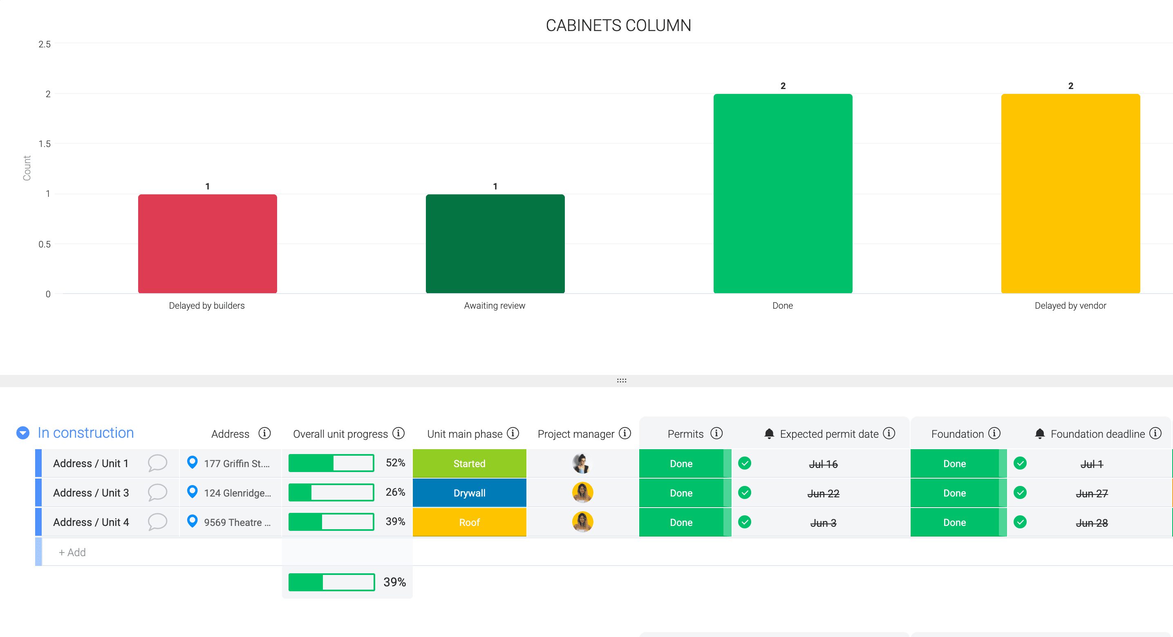Click the Foundation deadline bell icon
Screen dimensions: 1173x637
point(1040,434)
